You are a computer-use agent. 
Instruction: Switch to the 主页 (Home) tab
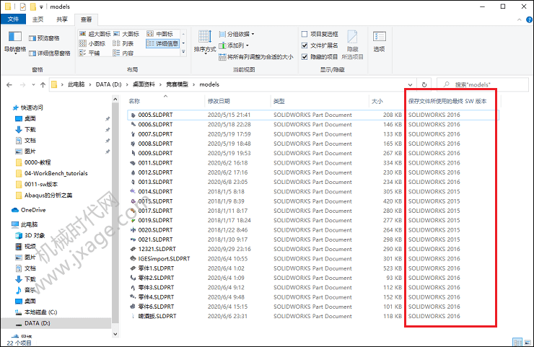38,19
